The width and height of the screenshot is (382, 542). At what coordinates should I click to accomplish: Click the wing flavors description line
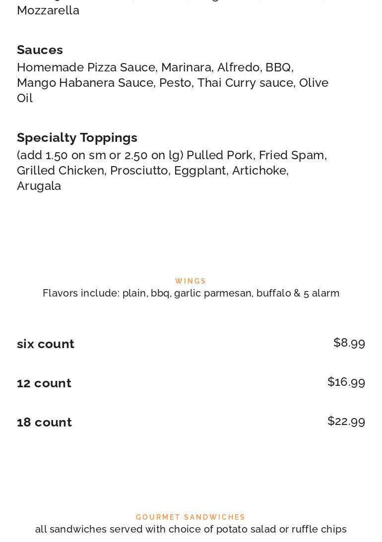pos(191,293)
